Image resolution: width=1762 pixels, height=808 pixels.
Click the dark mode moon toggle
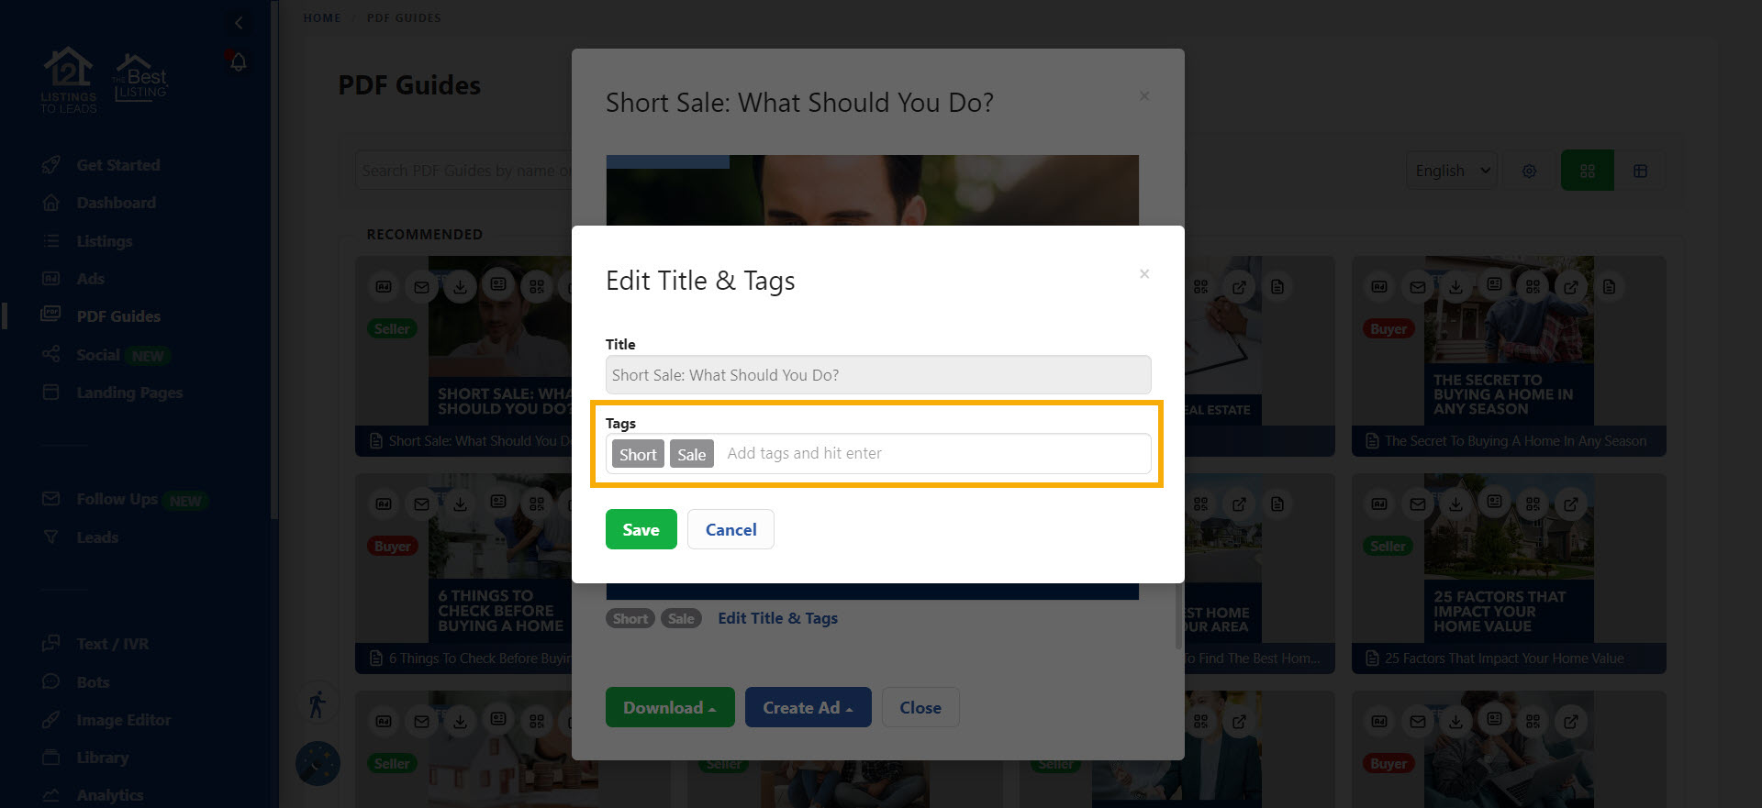(318, 762)
